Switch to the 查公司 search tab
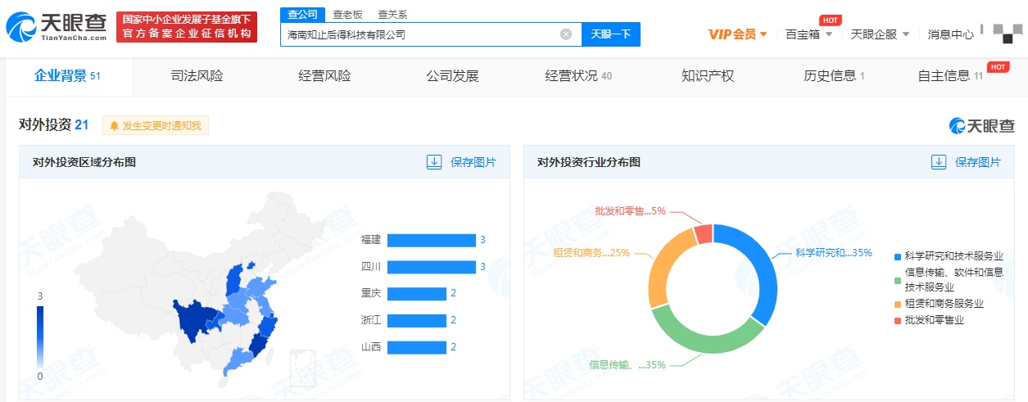Screen dimensions: 1028x402 coord(301,14)
